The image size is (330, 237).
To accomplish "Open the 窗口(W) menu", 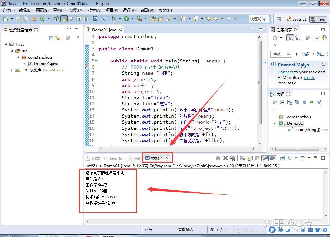I will pyautogui.click(x=147, y=10).
